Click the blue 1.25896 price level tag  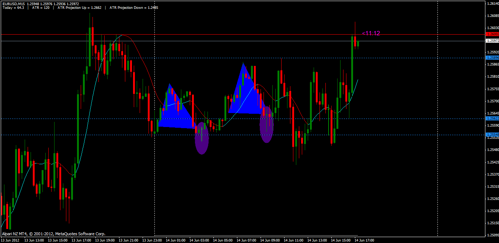[492, 58]
